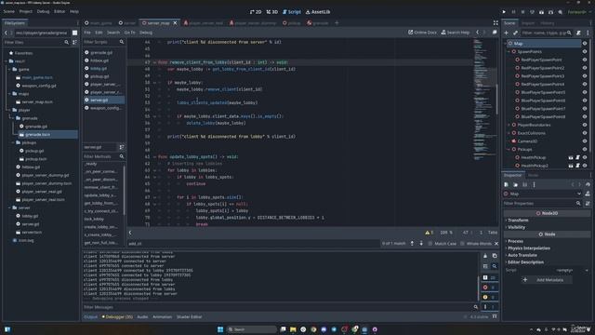The height and width of the screenshot is (335, 595).
Task: Switch to the Debugger bottom panel tab
Action: click(x=118, y=316)
